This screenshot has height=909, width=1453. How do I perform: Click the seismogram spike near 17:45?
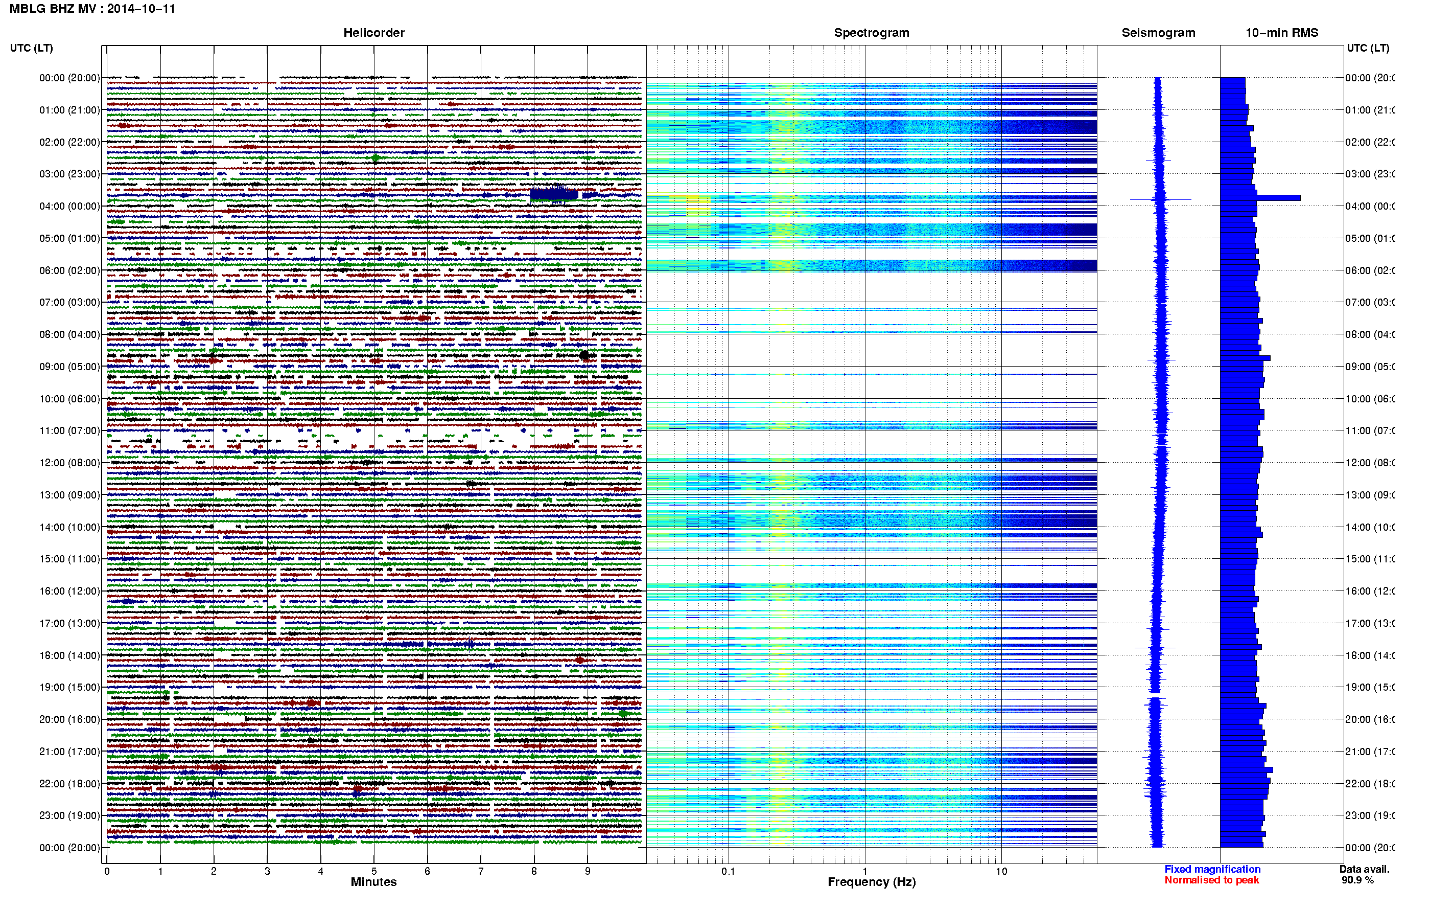1155,648
